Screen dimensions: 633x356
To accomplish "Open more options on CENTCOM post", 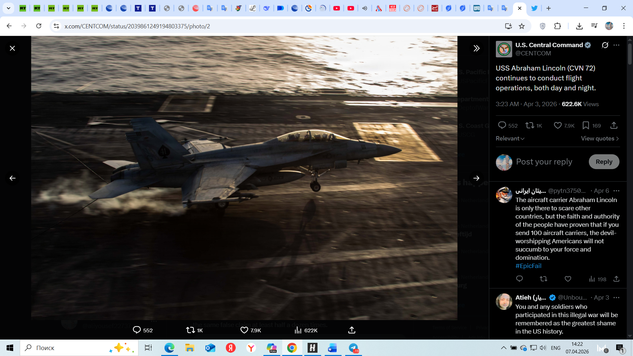I will tap(617, 45).
